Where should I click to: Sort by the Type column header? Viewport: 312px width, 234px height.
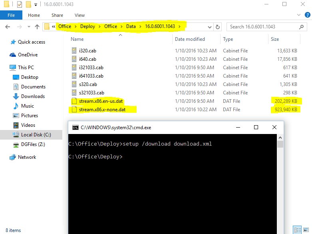click(228, 39)
